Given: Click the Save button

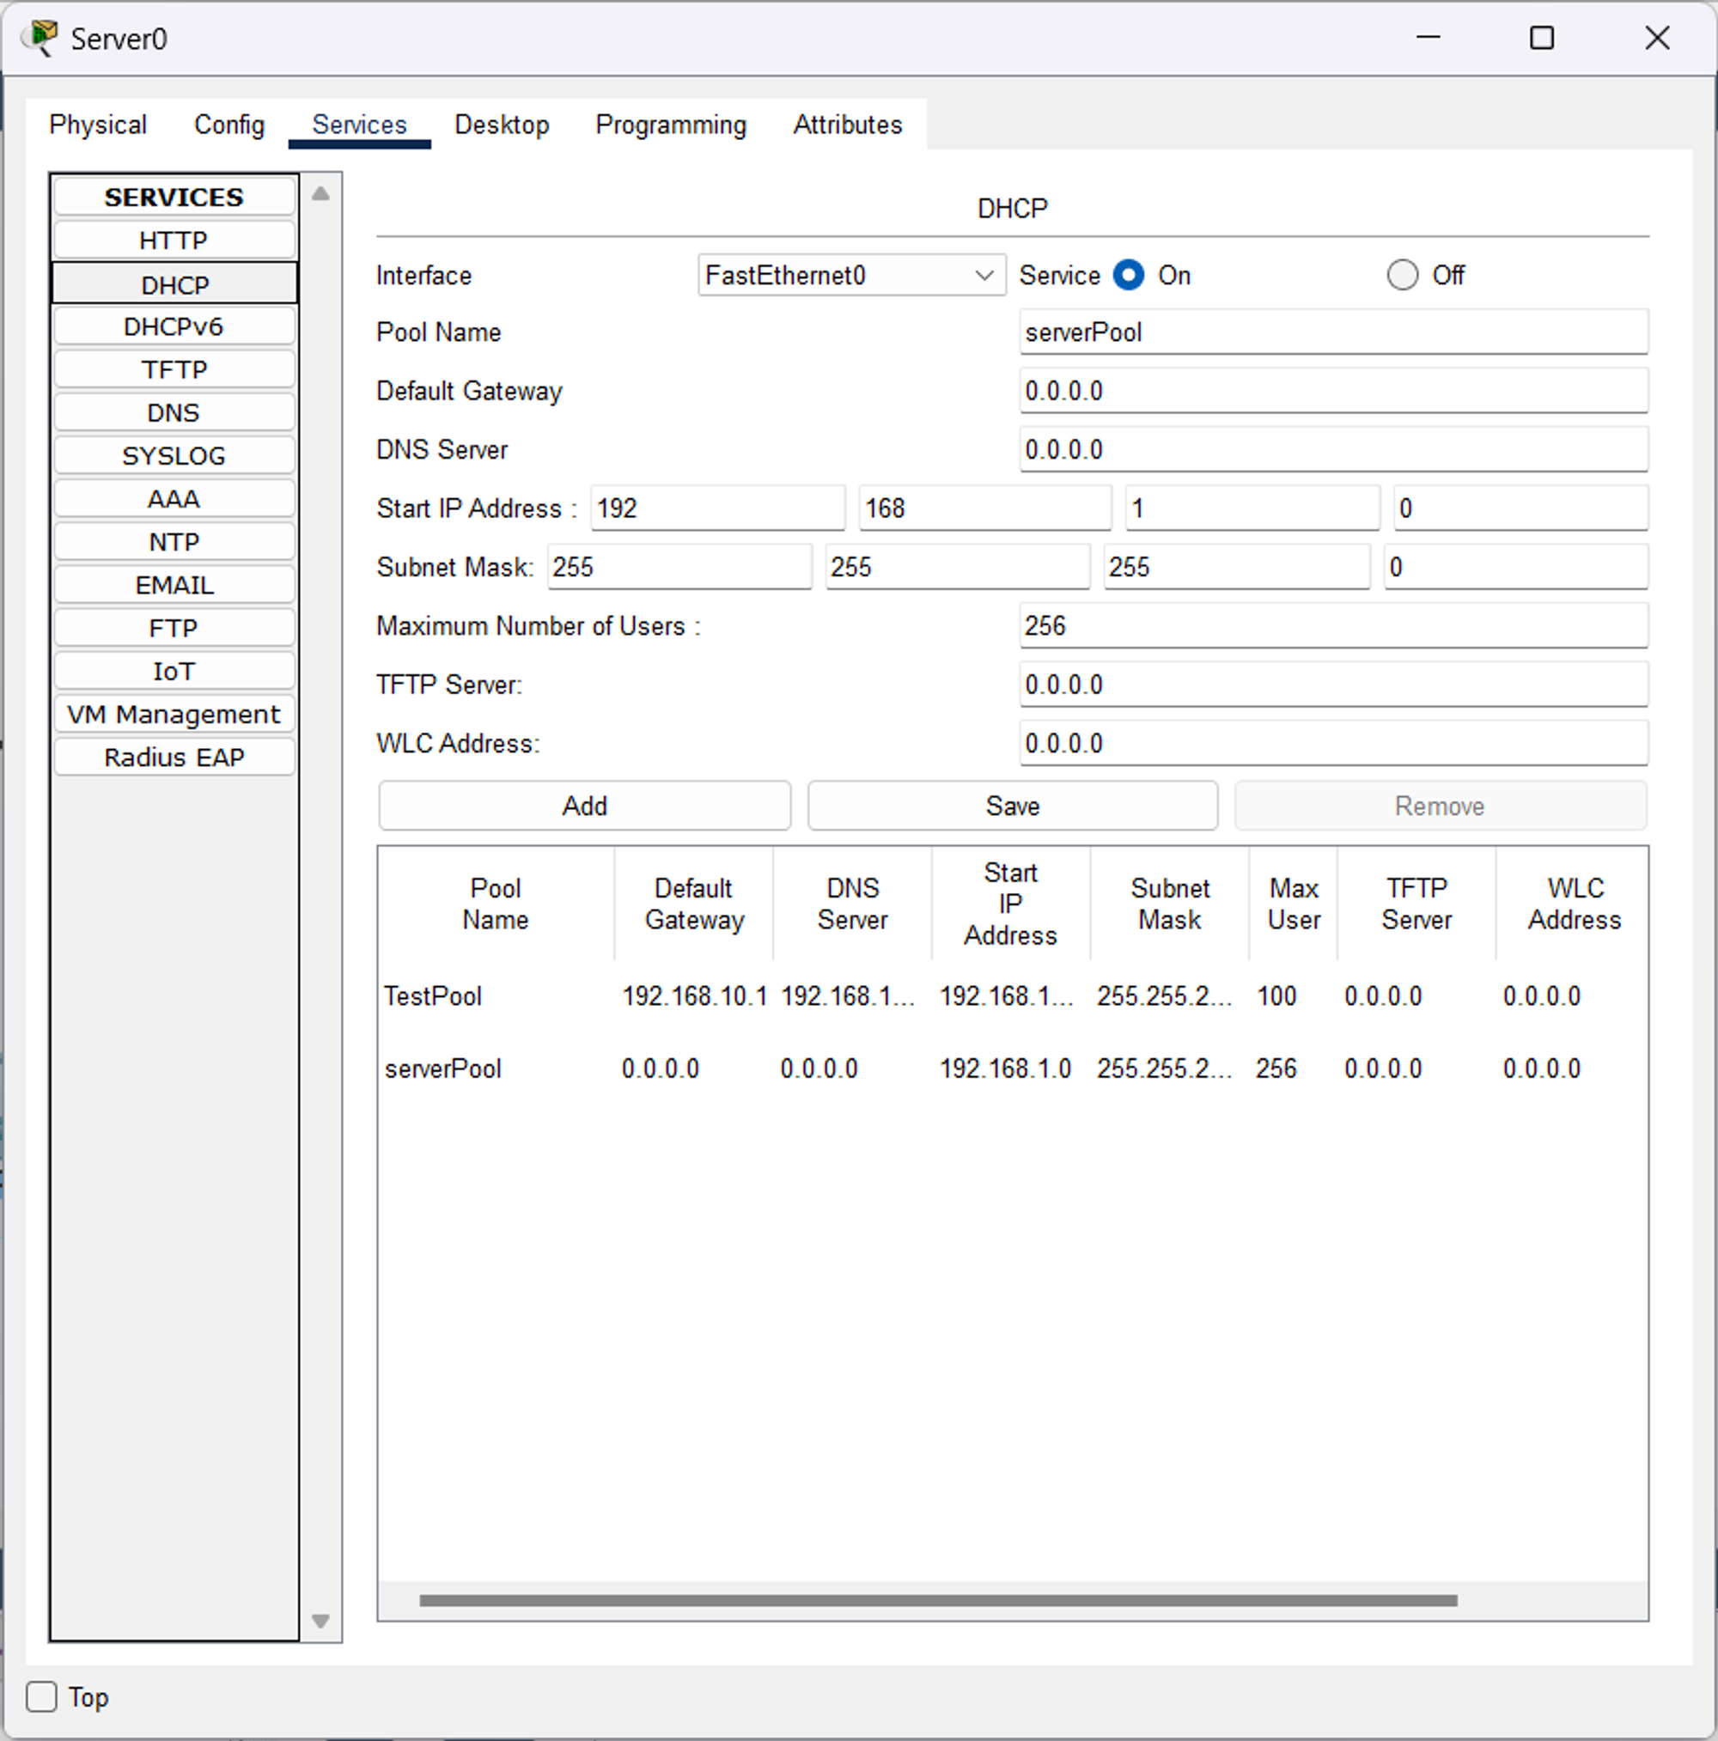Looking at the screenshot, I should click(x=1011, y=806).
